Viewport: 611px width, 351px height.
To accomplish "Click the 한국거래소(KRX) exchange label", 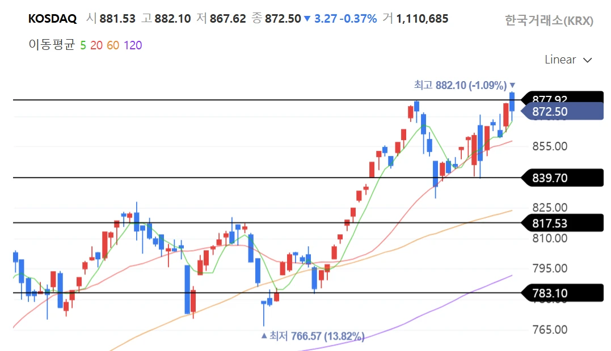I will (x=549, y=21).
